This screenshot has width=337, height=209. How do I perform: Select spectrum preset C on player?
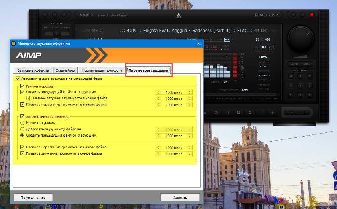310,76
